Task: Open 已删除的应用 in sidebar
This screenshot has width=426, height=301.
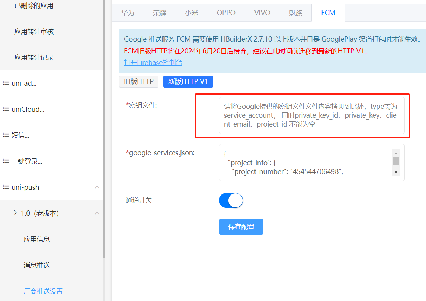Action: click(34, 6)
